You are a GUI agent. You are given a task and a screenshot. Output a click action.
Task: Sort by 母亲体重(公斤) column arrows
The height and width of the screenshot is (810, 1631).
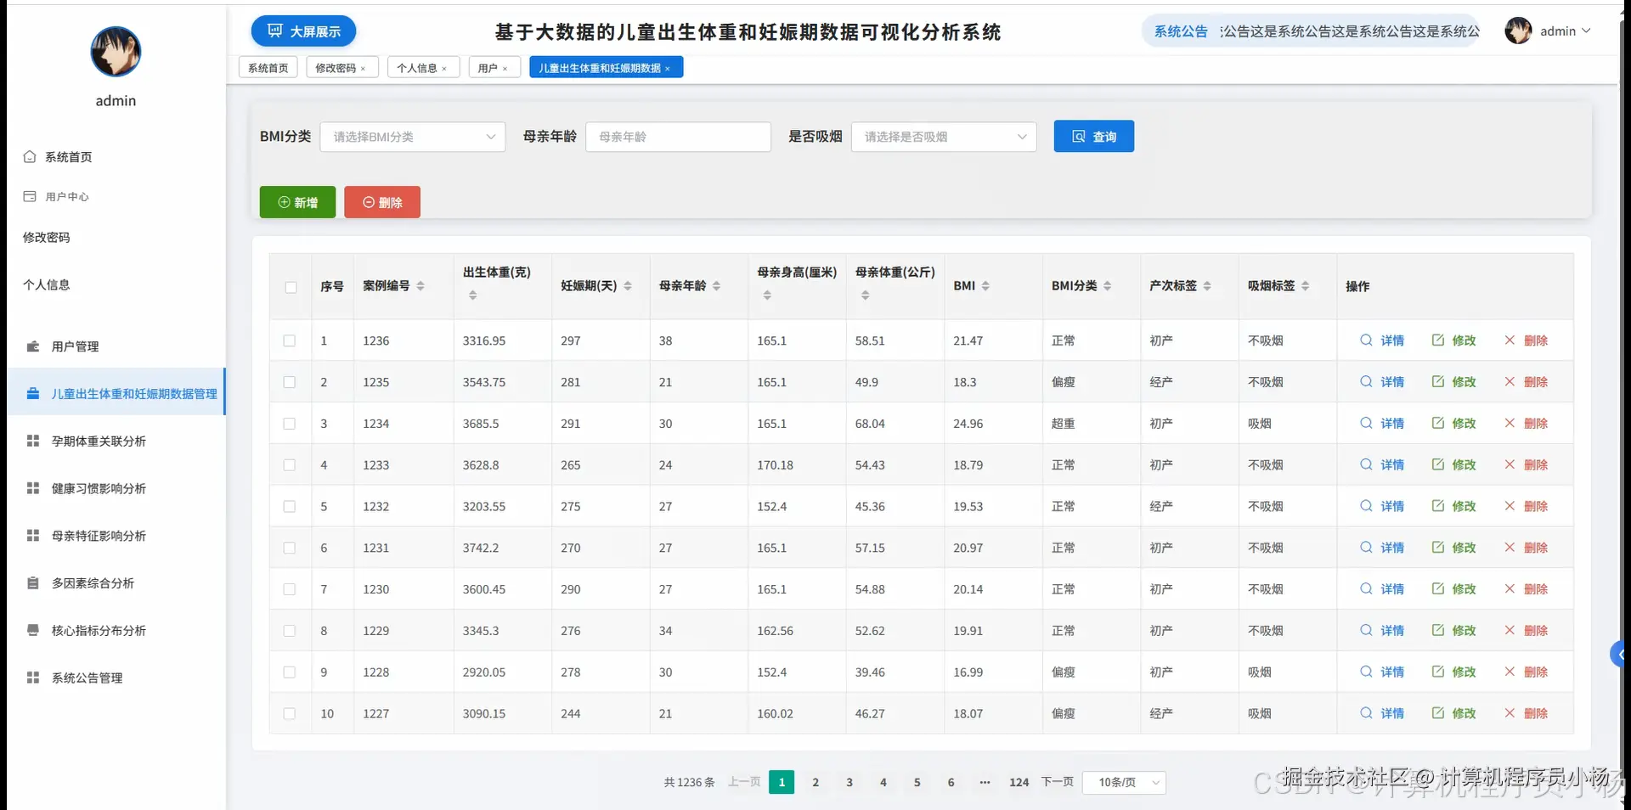(x=865, y=295)
